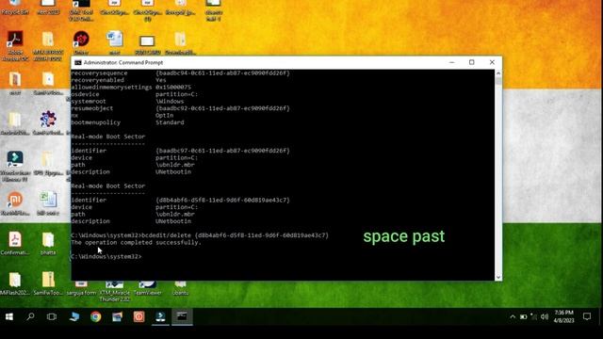Maximize the Command Prompt window

(x=472, y=62)
